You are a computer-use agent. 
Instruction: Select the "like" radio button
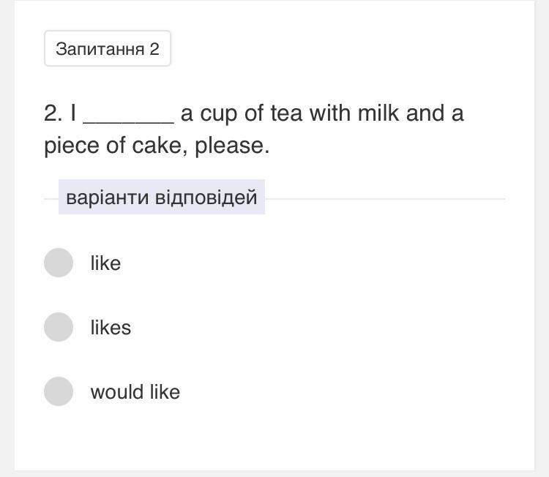[59, 263]
